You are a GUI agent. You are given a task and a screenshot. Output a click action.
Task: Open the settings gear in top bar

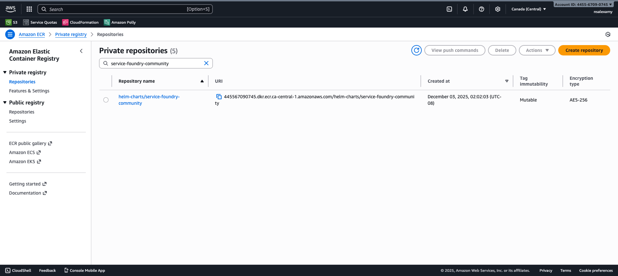pos(498,9)
